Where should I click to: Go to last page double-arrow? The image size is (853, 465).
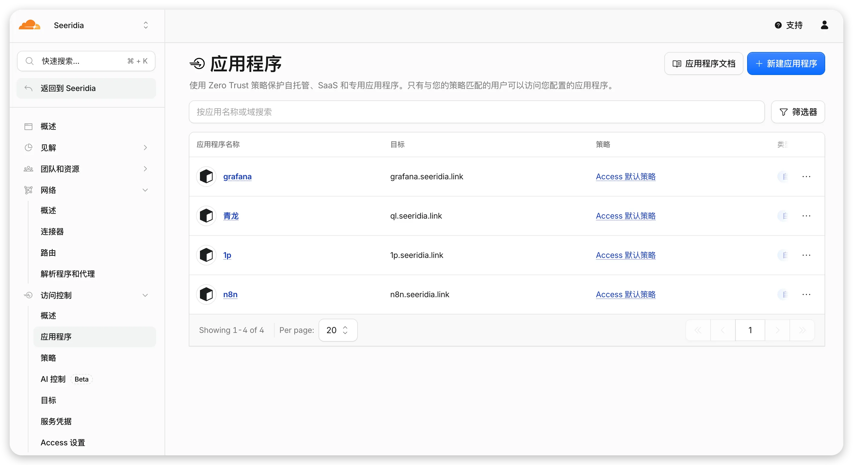click(x=802, y=330)
